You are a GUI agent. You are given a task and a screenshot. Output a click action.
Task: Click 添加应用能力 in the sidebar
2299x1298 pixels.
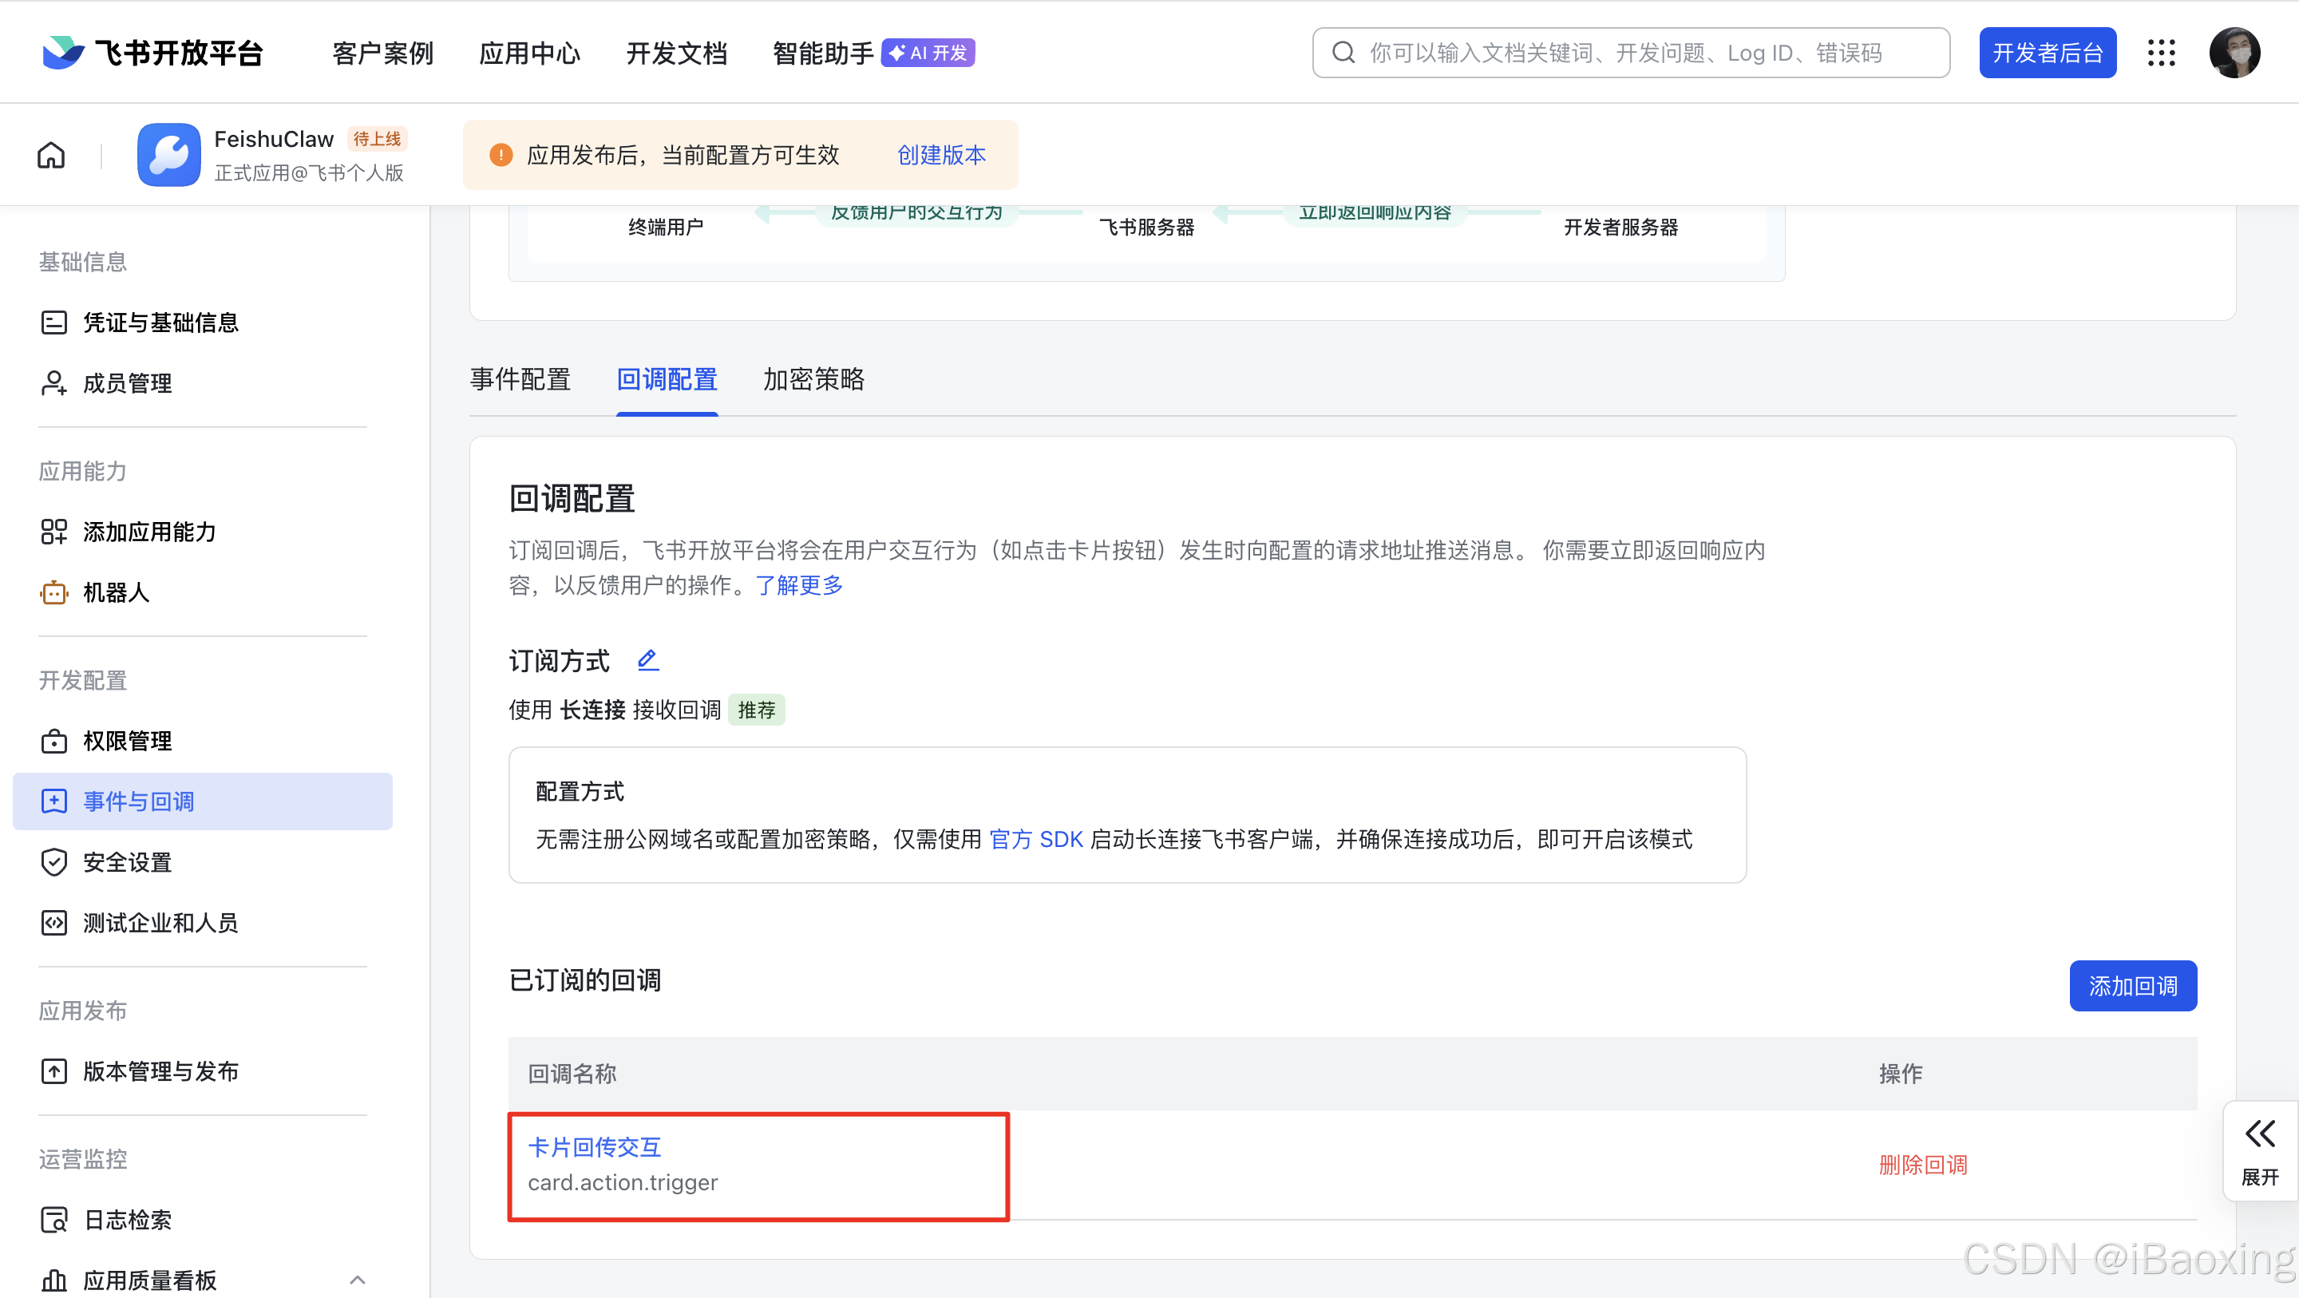148,531
